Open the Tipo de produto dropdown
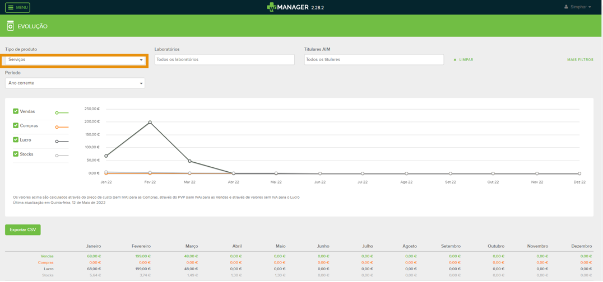The height and width of the screenshot is (282, 603). click(x=75, y=60)
